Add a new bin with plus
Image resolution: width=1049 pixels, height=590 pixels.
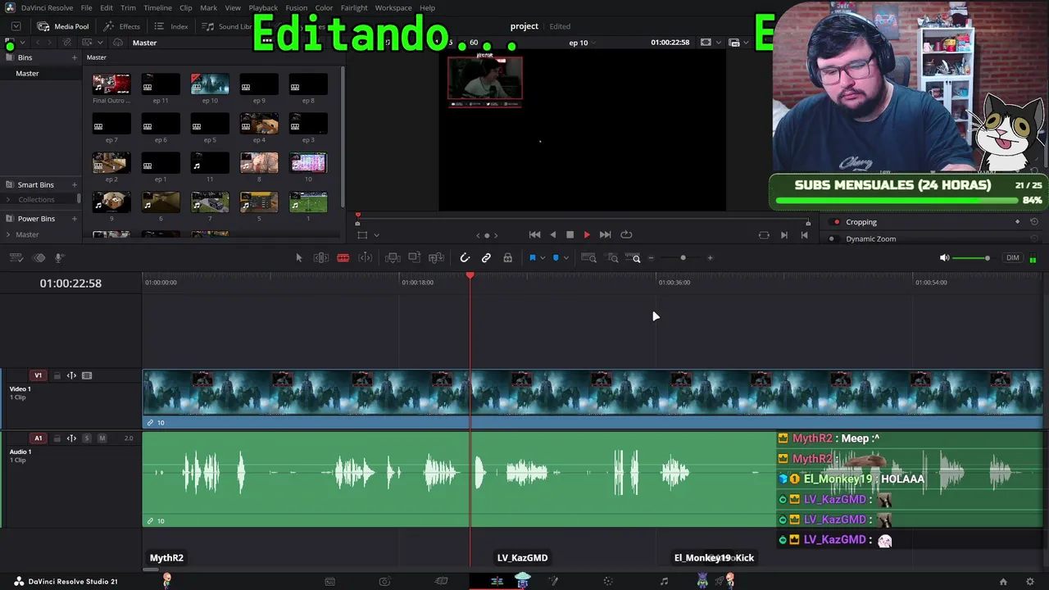coord(75,58)
